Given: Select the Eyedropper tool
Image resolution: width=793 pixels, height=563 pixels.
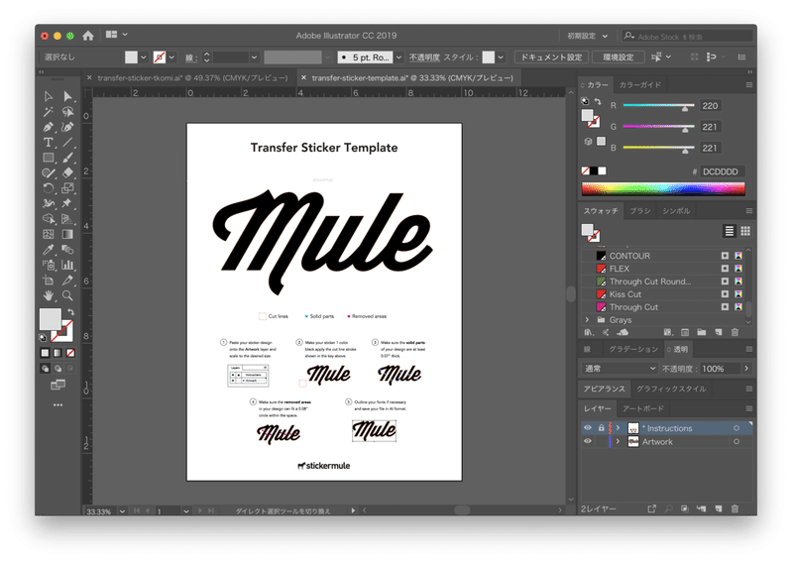Looking at the screenshot, I should [49, 250].
